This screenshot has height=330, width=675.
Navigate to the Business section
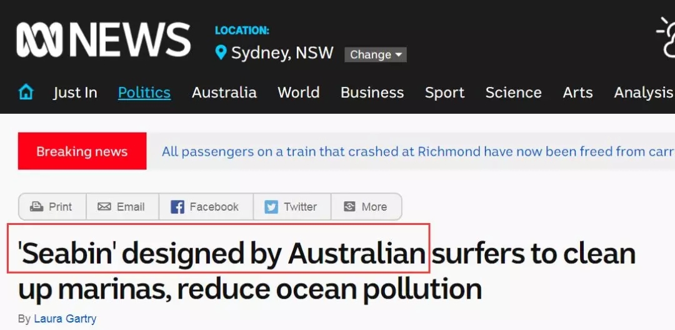click(x=372, y=92)
